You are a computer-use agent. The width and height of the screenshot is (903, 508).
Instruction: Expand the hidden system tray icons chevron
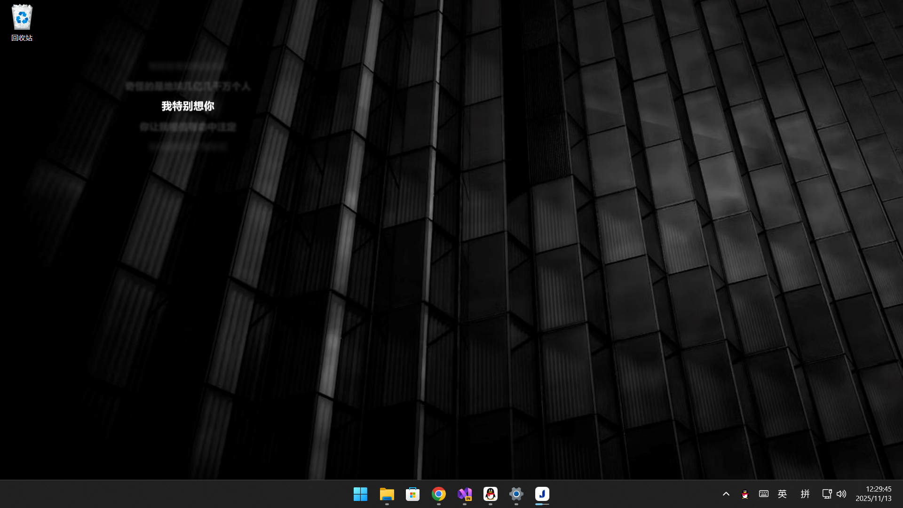[x=726, y=494]
